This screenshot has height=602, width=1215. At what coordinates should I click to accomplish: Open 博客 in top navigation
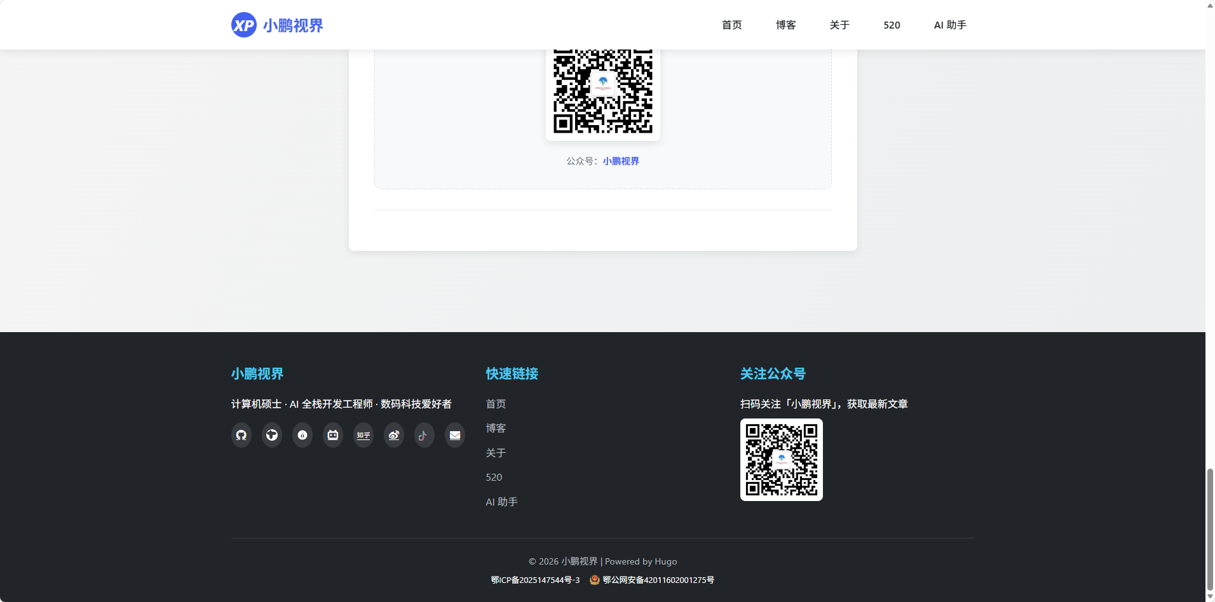[786, 25]
